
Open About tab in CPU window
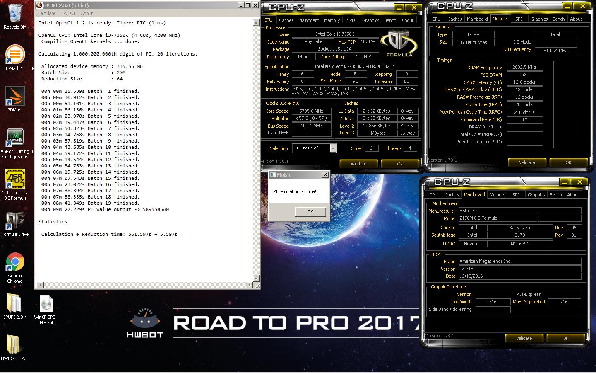[408, 20]
